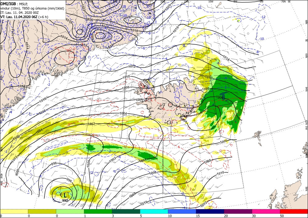Screen dimensions: 308x218
Task: Click the pink 30 mm legend swatch
Action: [x=266, y=211]
